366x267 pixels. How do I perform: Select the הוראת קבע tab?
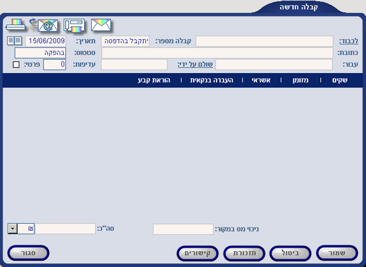click(x=153, y=80)
